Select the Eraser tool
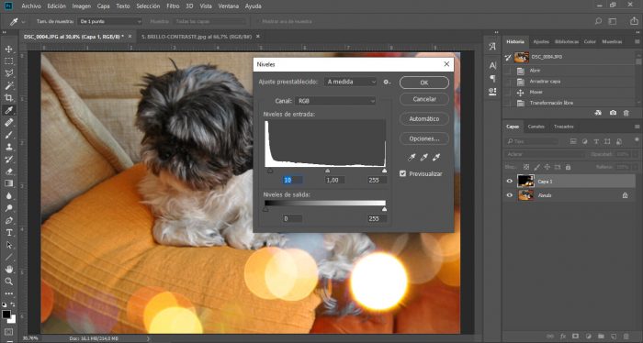643x343 pixels. click(8, 171)
